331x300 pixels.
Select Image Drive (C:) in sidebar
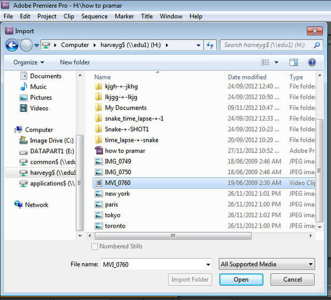click(x=47, y=141)
